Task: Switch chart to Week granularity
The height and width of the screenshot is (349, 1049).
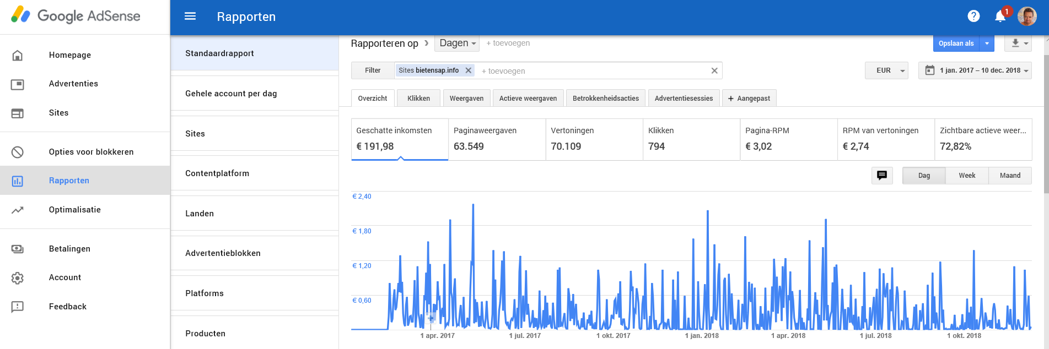Action: click(x=967, y=176)
